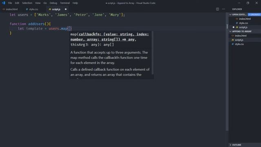Click the addUsers function name
261x147 pixels.
(x=36, y=24)
